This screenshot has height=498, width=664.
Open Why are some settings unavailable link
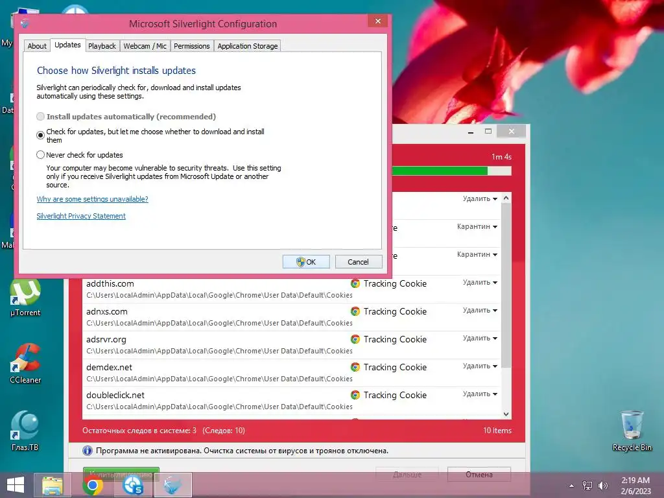92,199
